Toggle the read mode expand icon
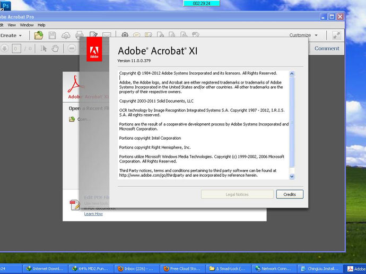 pos(336,35)
